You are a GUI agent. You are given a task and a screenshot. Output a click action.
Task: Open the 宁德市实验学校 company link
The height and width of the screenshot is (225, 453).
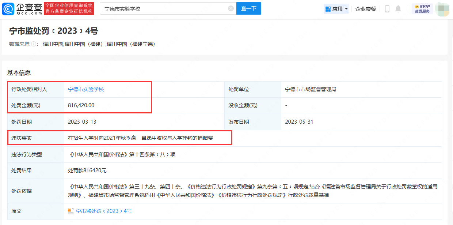click(86, 89)
